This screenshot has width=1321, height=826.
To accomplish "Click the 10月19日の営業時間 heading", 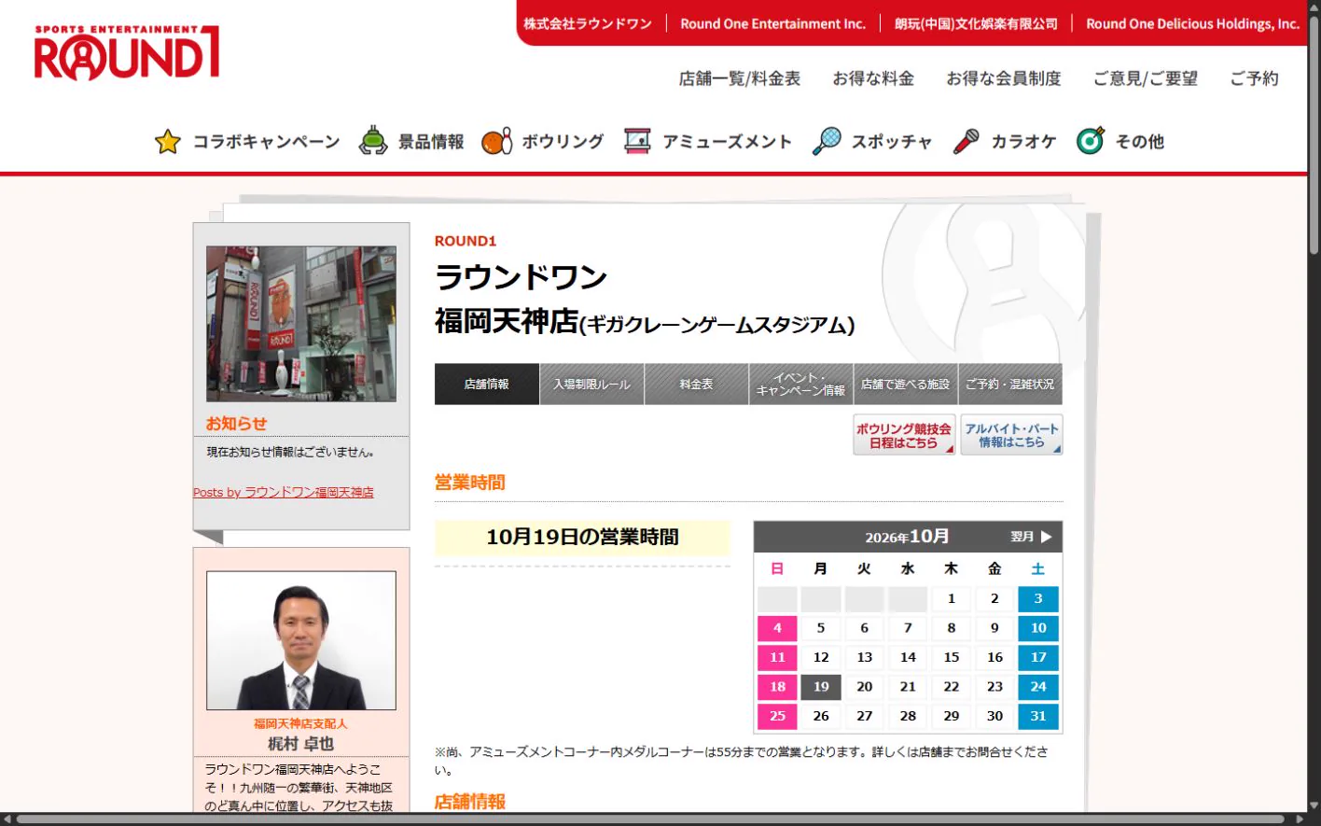I will (582, 537).
